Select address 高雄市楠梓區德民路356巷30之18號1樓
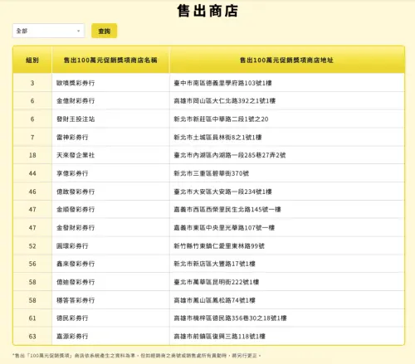 coord(230,318)
